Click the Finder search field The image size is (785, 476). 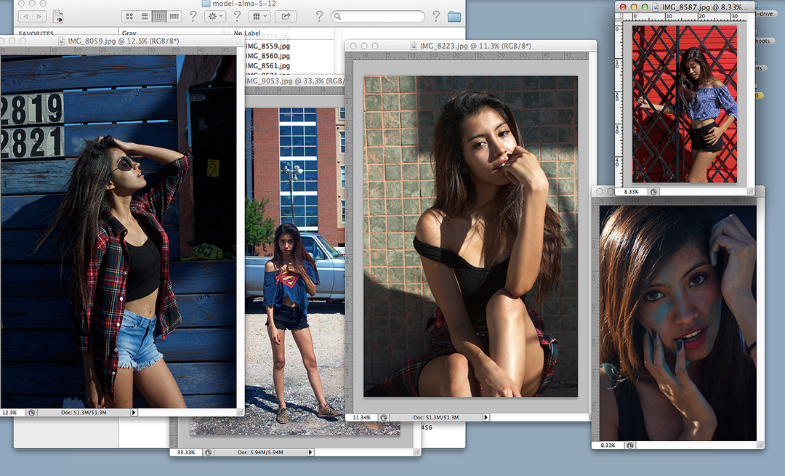pyautogui.click(x=378, y=17)
